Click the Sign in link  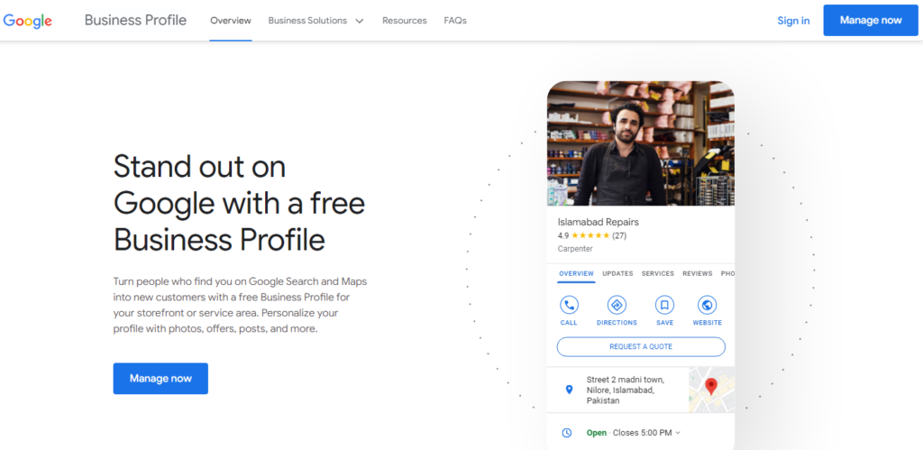(x=793, y=21)
